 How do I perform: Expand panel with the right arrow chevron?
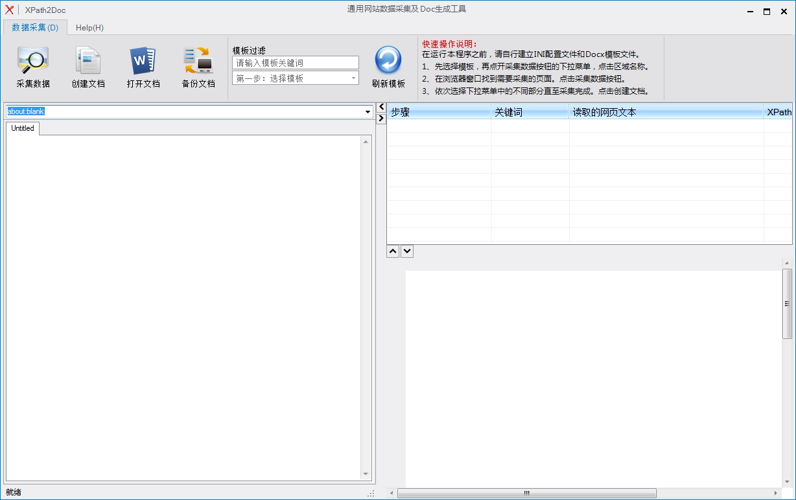[380, 119]
